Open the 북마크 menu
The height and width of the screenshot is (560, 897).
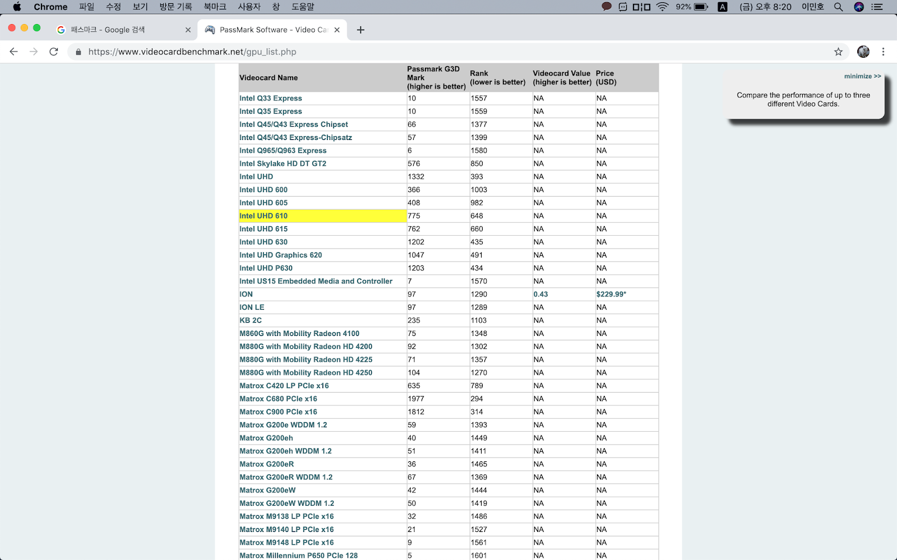(x=215, y=7)
